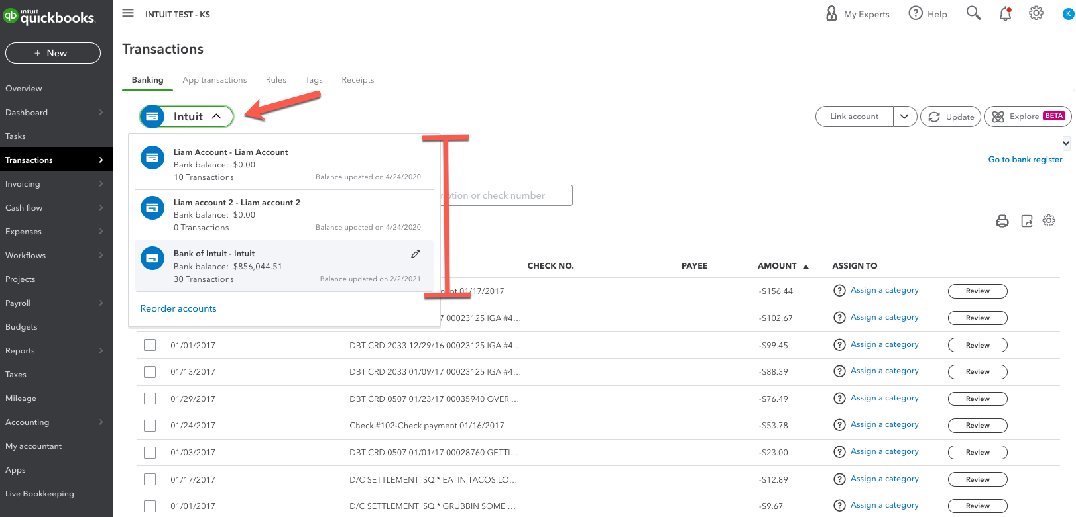Select Liam account 2 card icon
The height and width of the screenshot is (517, 1076).
point(152,208)
